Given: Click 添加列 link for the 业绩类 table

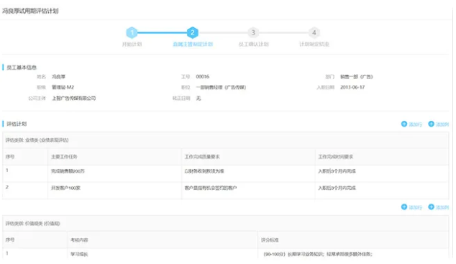Looking at the screenshot, I should 442,124.
